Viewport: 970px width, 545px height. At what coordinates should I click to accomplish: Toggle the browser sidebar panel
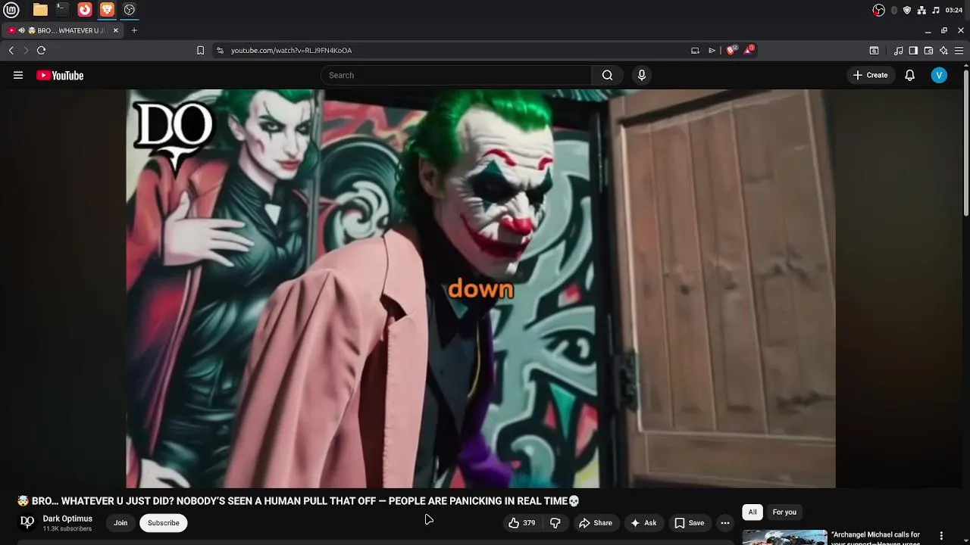tap(913, 51)
